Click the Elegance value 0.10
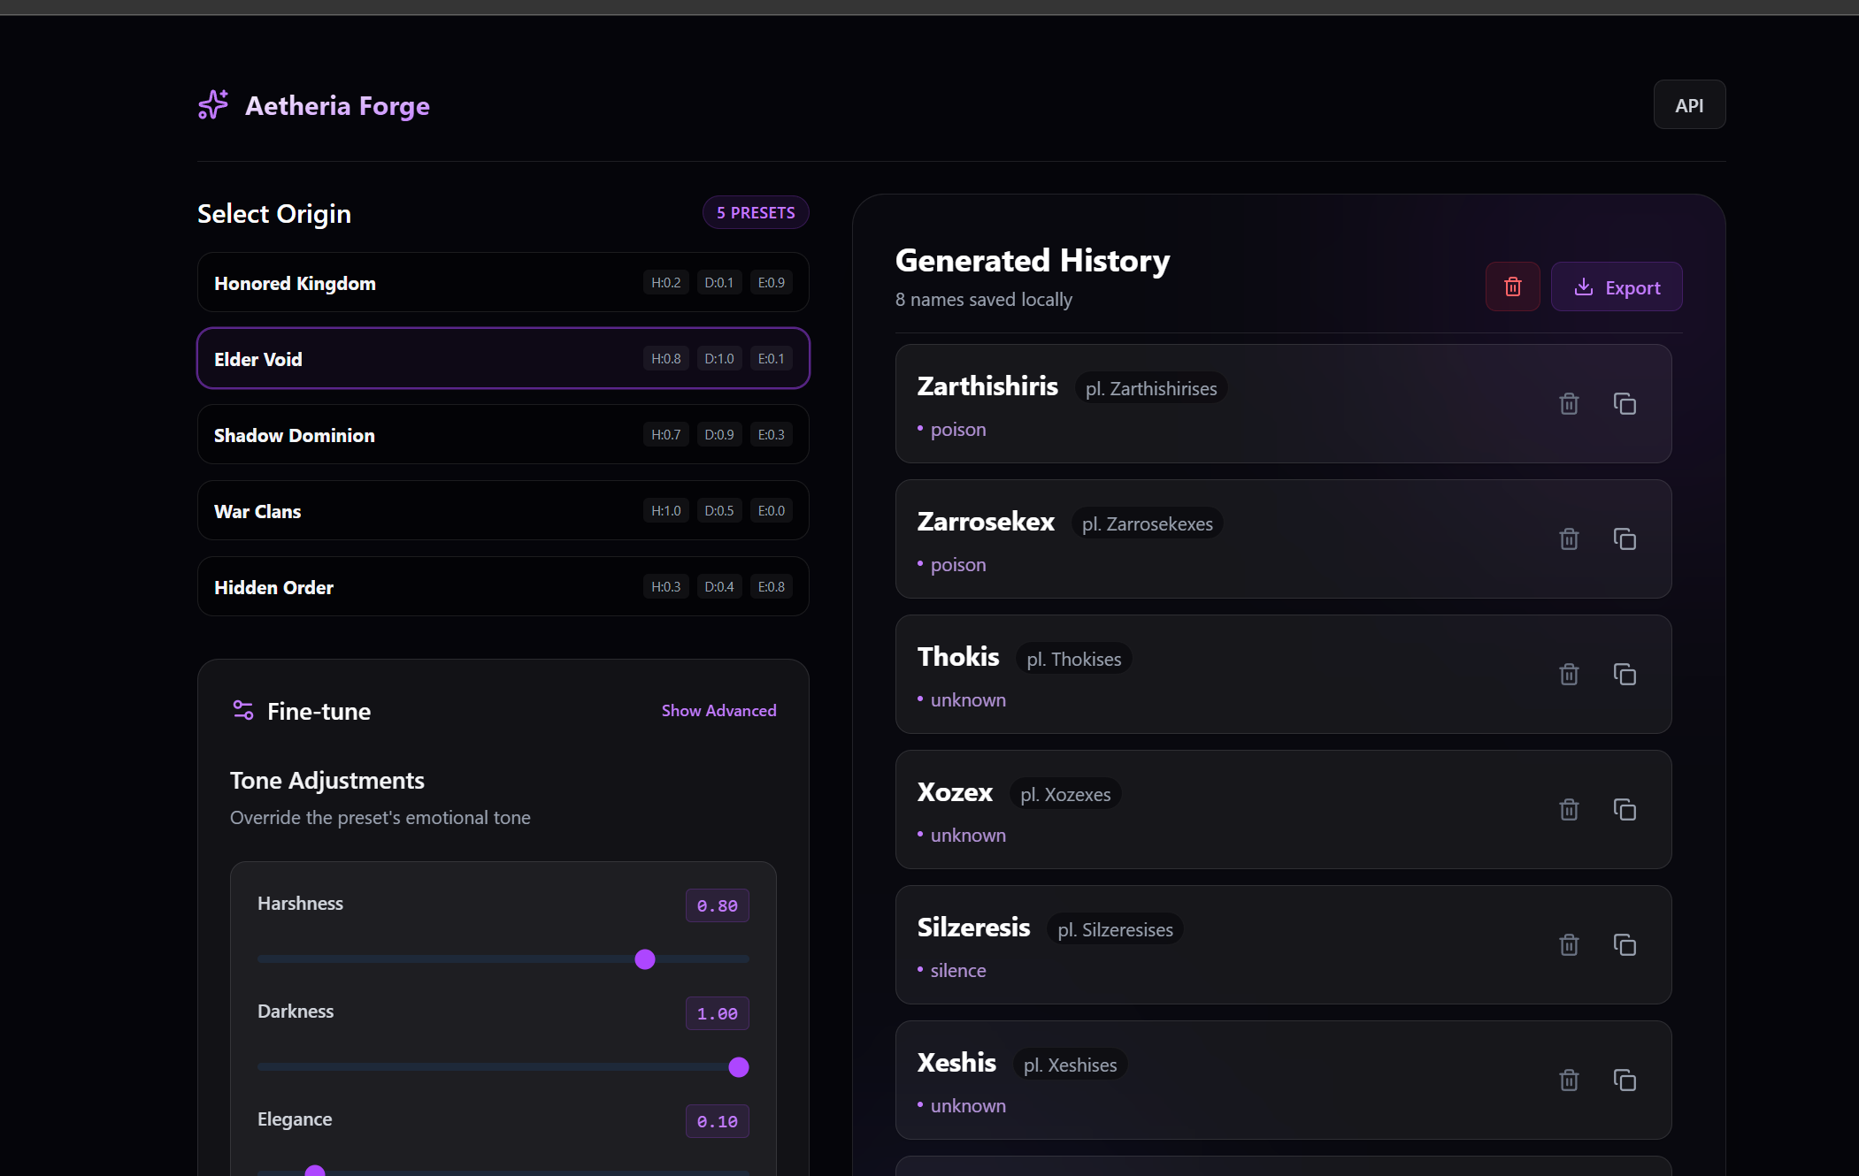 pyautogui.click(x=718, y=1121)
